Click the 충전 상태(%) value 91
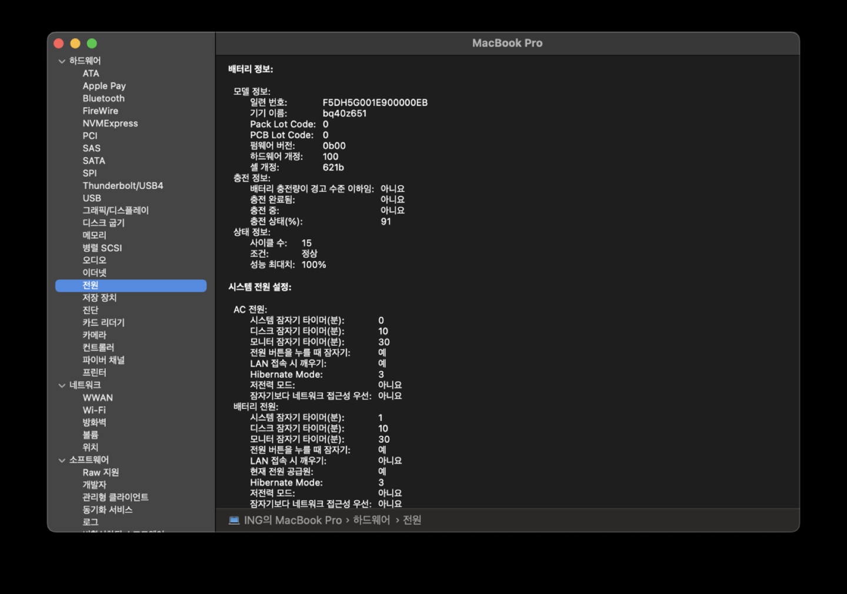The width and height of the screenshot is (847, 594). (x=385, y=222)
